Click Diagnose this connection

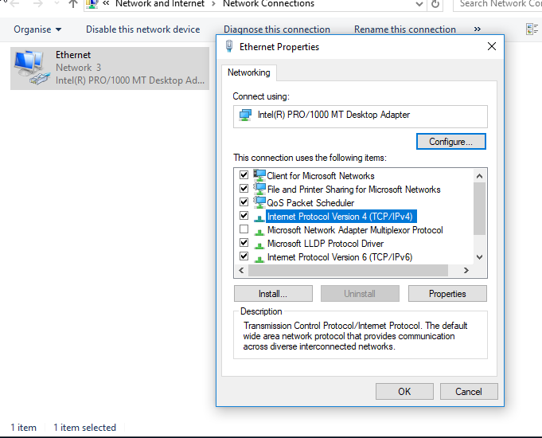click(x=277, y=29)
